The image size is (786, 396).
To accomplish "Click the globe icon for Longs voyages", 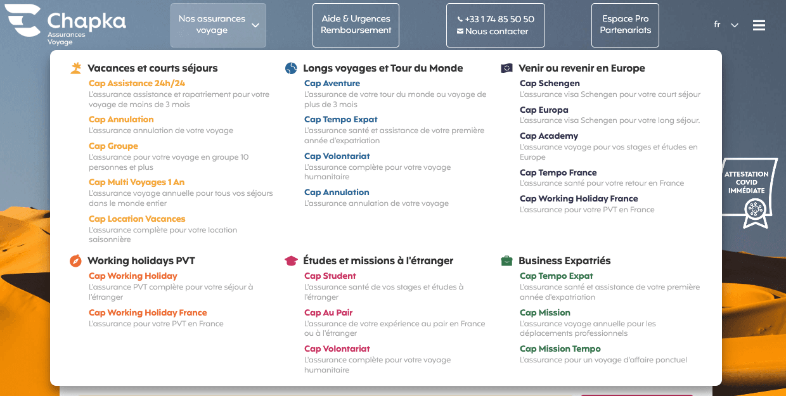I will (291, 67).
